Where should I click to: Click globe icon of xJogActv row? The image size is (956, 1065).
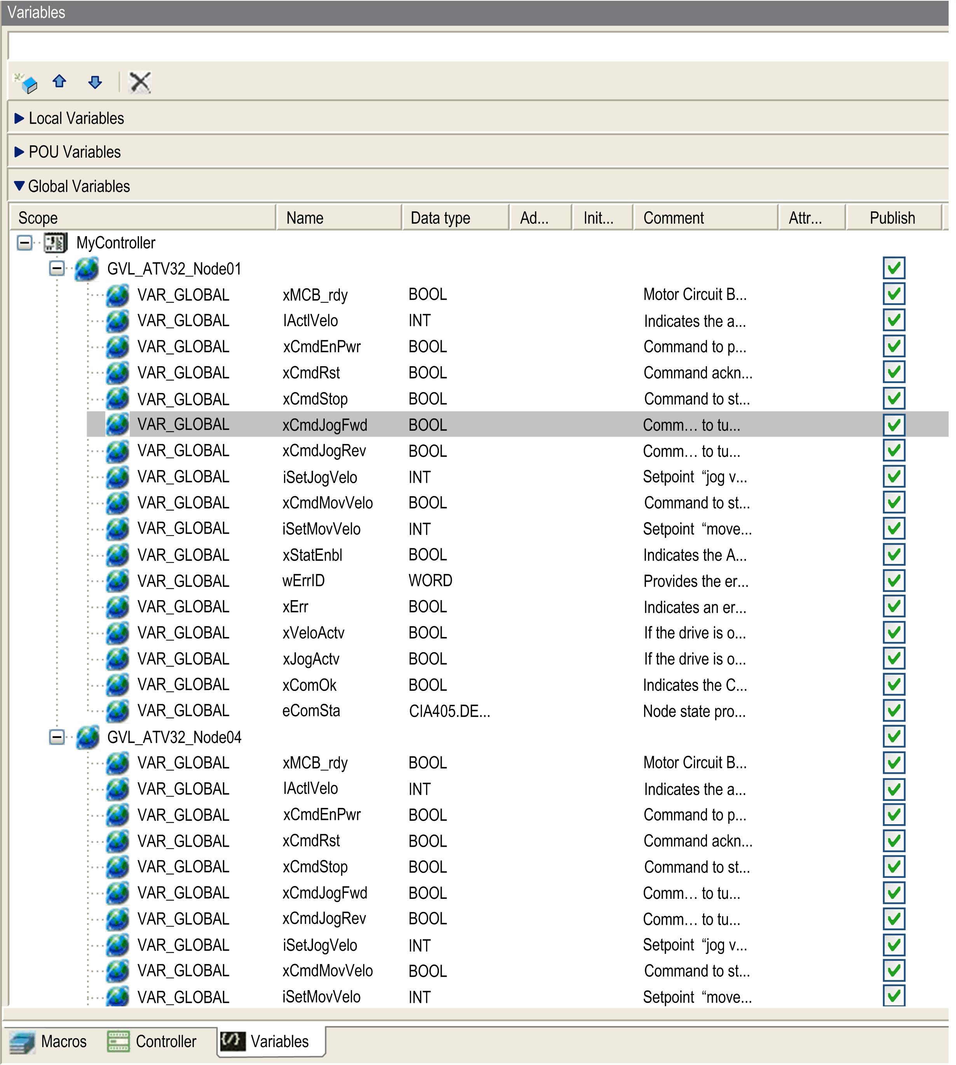[x=118, y=659]
